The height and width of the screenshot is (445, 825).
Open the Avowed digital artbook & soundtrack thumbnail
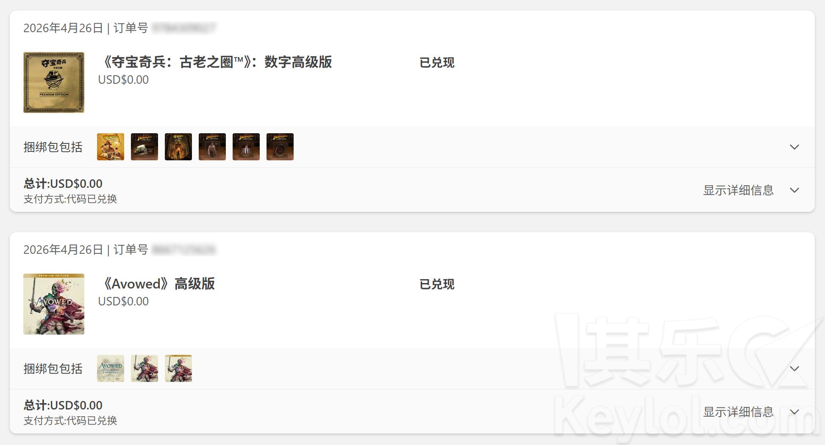111,368
